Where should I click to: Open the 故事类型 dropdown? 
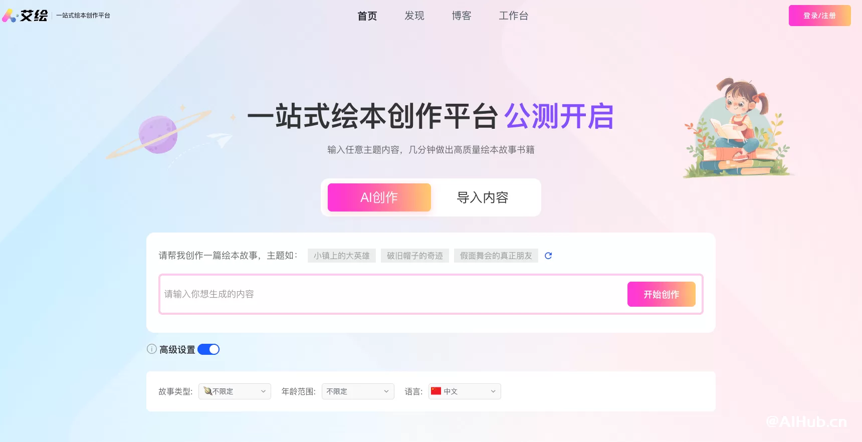coord(235,391)
